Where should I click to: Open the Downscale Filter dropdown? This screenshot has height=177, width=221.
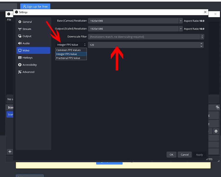(146, 37)
